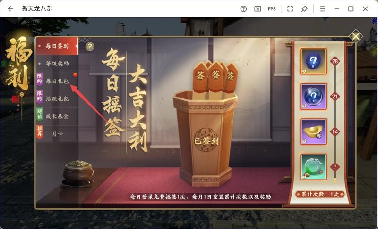
Task: View the 28-day mystery reward icon
Action: [313, 61]
